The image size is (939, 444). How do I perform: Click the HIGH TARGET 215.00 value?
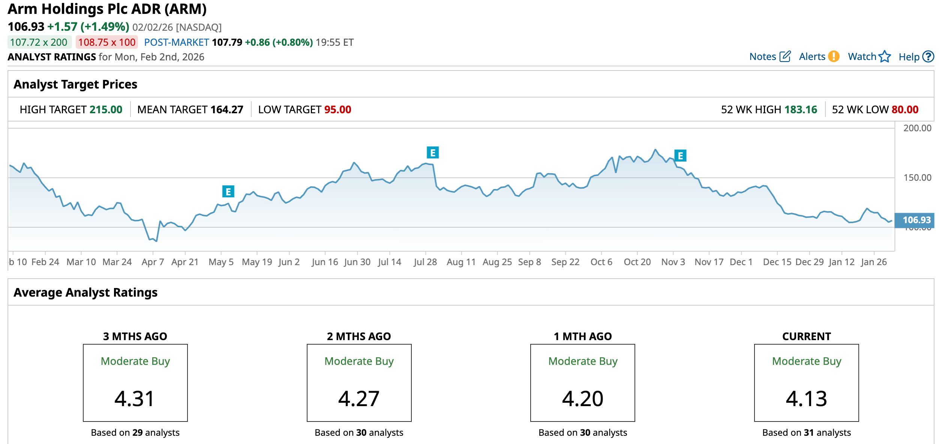point(106,109)
